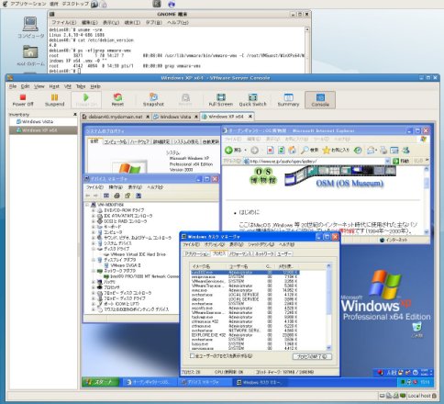Collapse ディスプレイ アダプタ node in Device Manager
Viewport: 444px width, 404px height.
click(94, 260)
